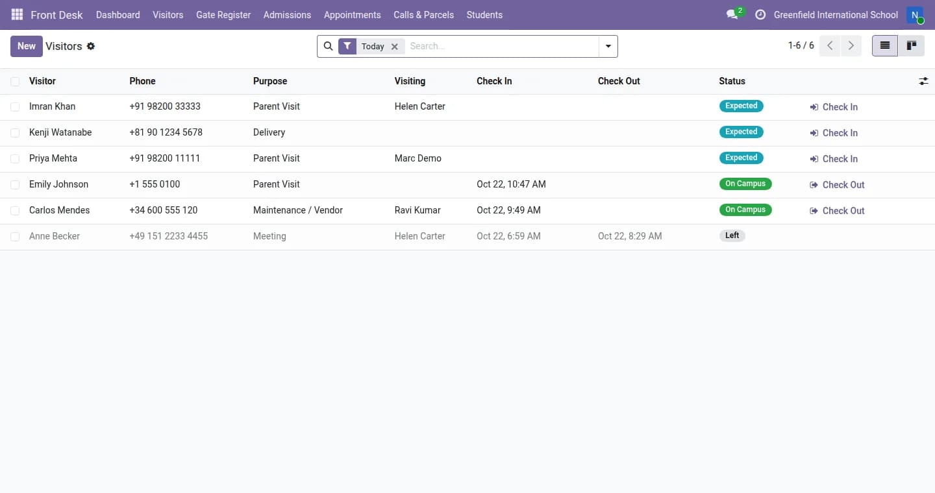Open the conversations chat icon
Viewport: 935px width, 493px height.
coord(732,14)
